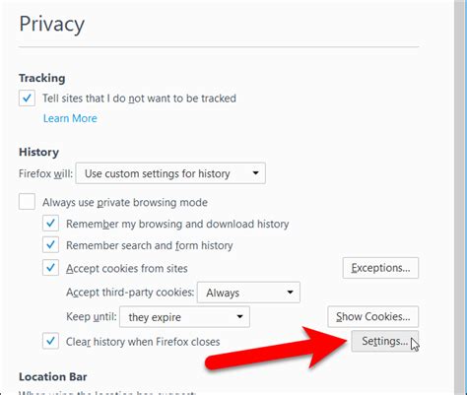Click the Privacy page heading

point(52,25)
